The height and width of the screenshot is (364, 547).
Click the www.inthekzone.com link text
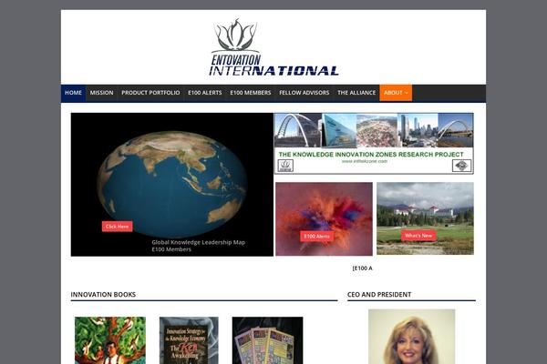coord(365,161)
